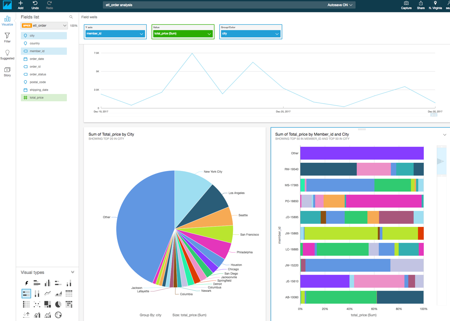Open the Visualize sidebar tab

click(x=7, y=21)
